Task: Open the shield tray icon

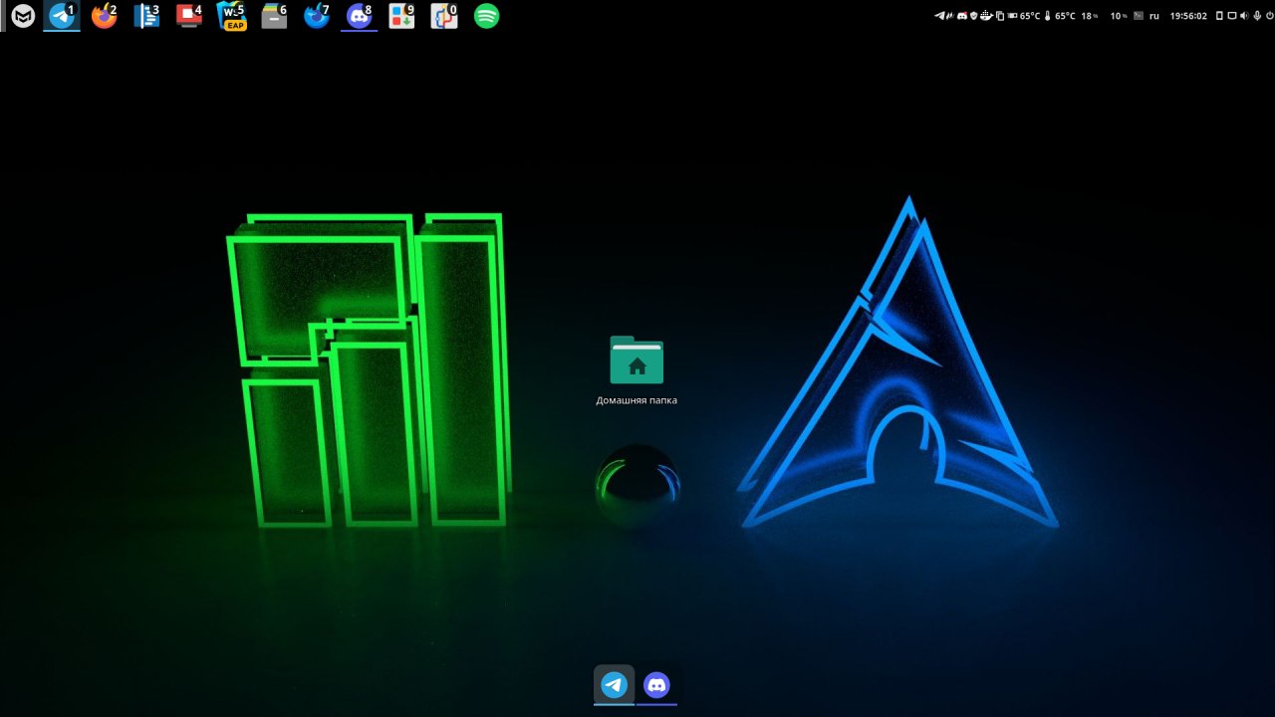Action: click(974, 16)
